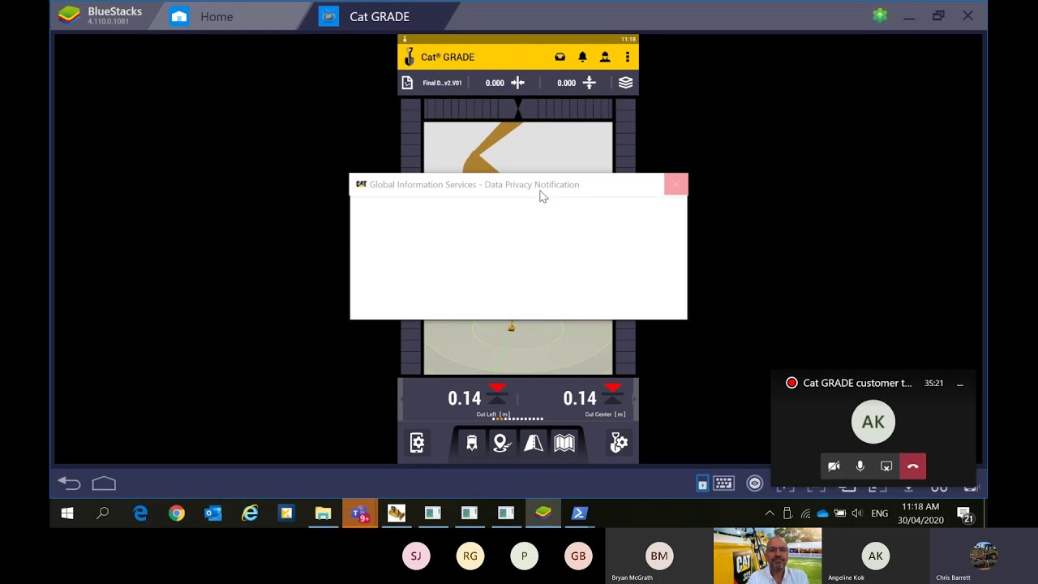
Task: Open the inbox tray icon in Cat GRADE
Action: pyautogui.click(x=560, y=57)
